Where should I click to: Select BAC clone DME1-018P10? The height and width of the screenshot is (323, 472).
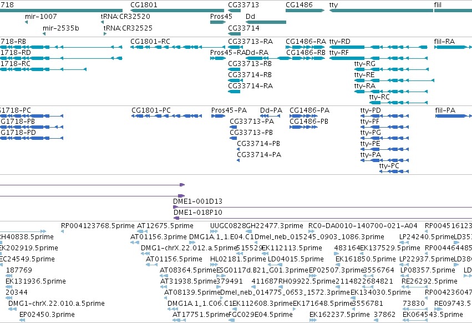(x=323, y=218)
